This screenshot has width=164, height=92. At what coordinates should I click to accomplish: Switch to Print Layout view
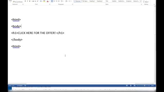[131, 86]
